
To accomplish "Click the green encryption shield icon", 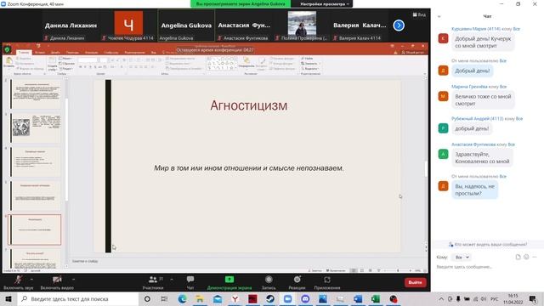I will coord(8,49).
